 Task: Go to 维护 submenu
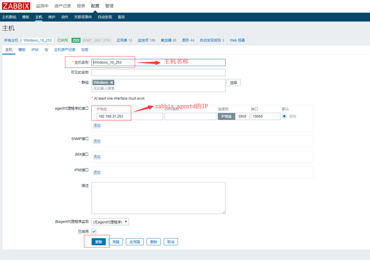(x=52, y=17)
